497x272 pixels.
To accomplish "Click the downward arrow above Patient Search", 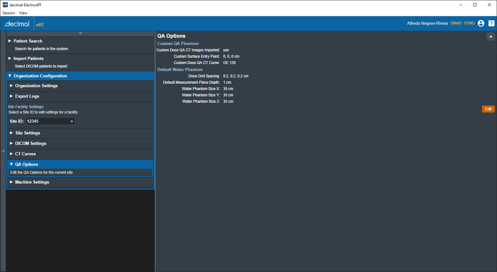I will pyautogui.click(x=80, y=33).
